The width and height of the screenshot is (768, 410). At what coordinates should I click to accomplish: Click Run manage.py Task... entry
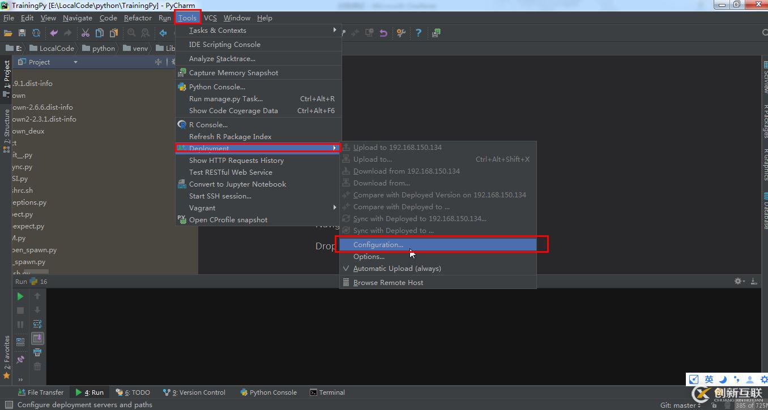coord(258,99)
